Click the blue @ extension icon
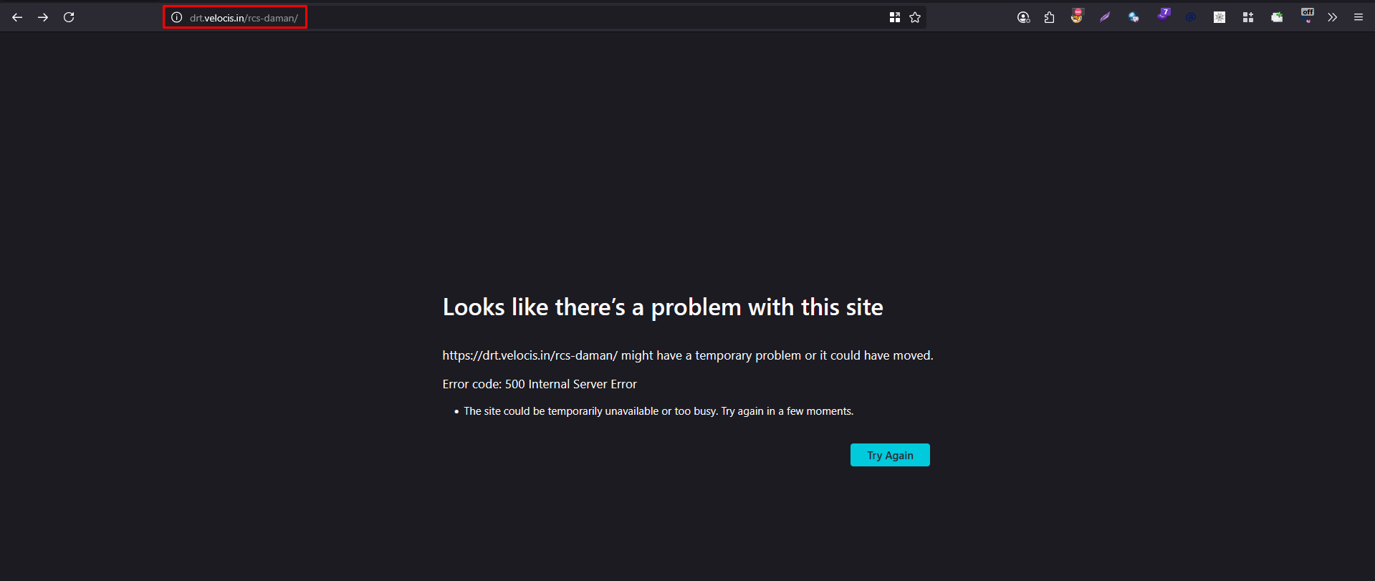The height and width of the screenshot is (581, 1375). tap(1191, 17)
